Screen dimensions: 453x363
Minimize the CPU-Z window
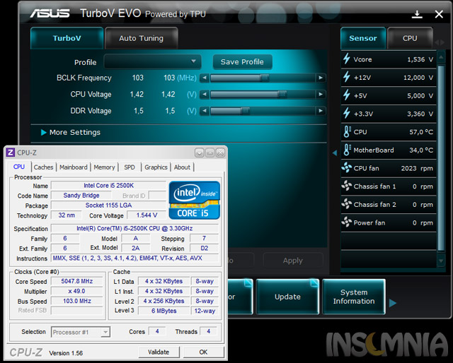(200, 153)
